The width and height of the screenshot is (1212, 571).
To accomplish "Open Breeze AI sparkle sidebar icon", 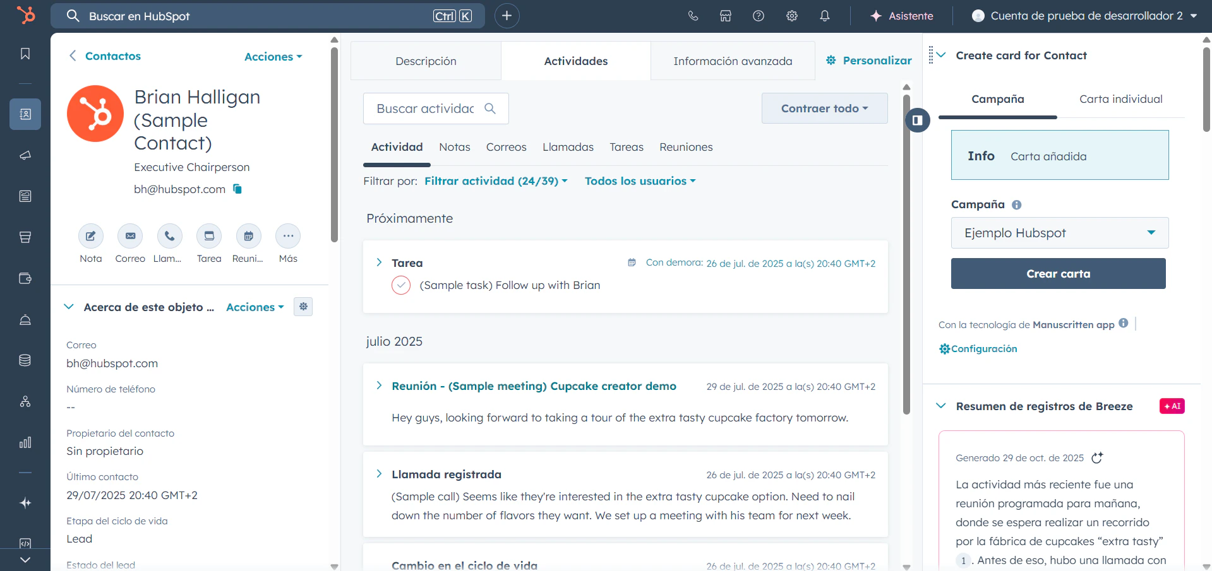I will tap(25, 503).
